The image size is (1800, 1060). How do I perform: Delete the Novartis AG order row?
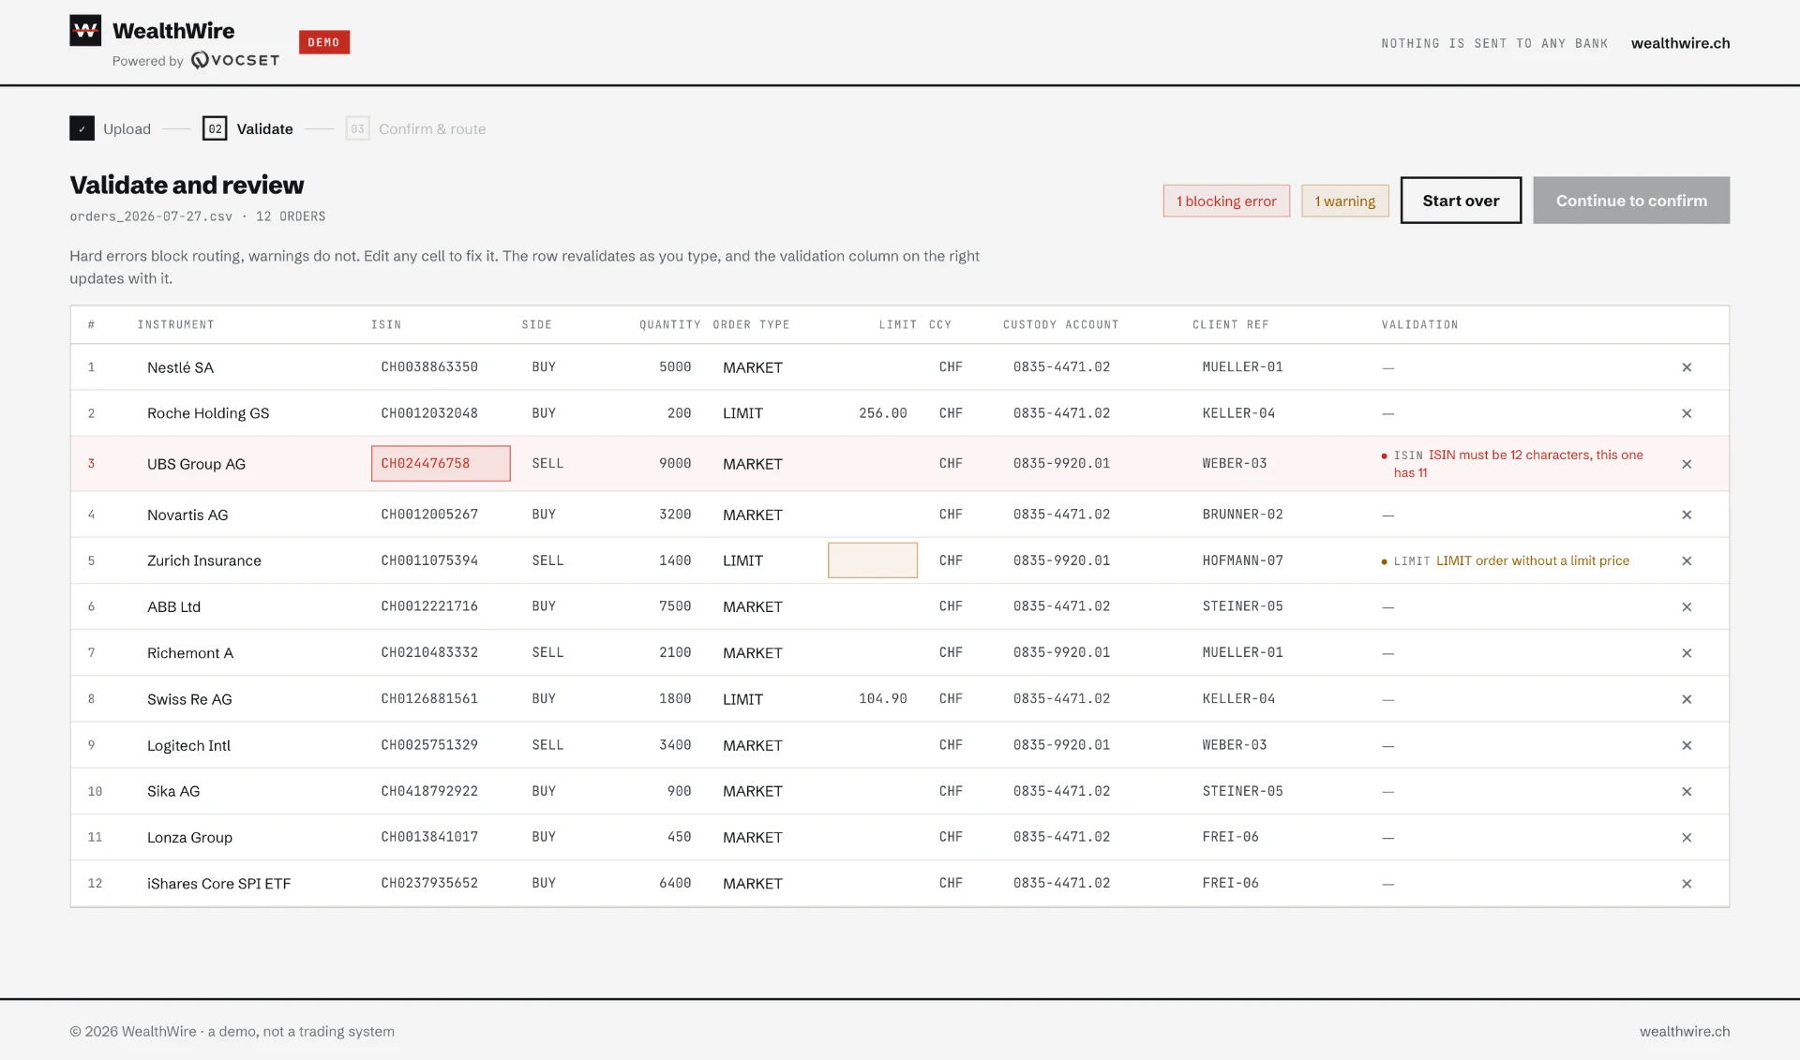[x=1687, y=515]
